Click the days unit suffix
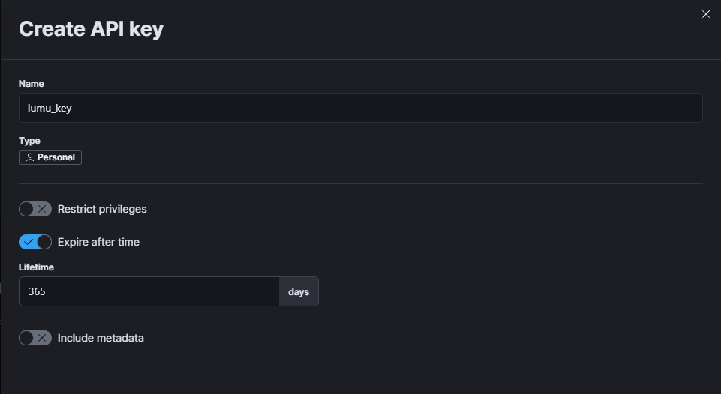Image resolution: width=721 pixels, height=394 pixels. point(299,291)
